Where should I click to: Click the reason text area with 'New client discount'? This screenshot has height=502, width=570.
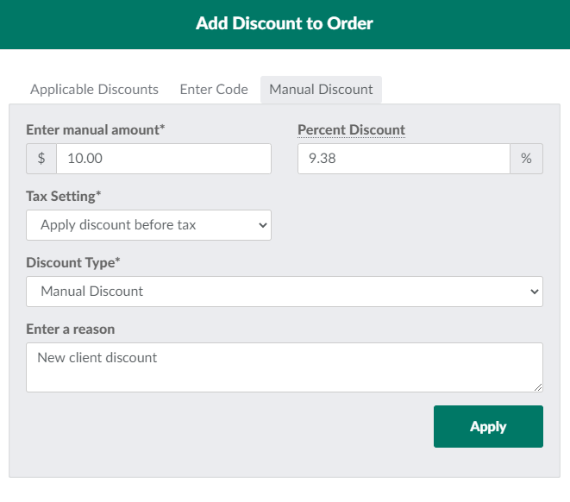coord(284,367)
